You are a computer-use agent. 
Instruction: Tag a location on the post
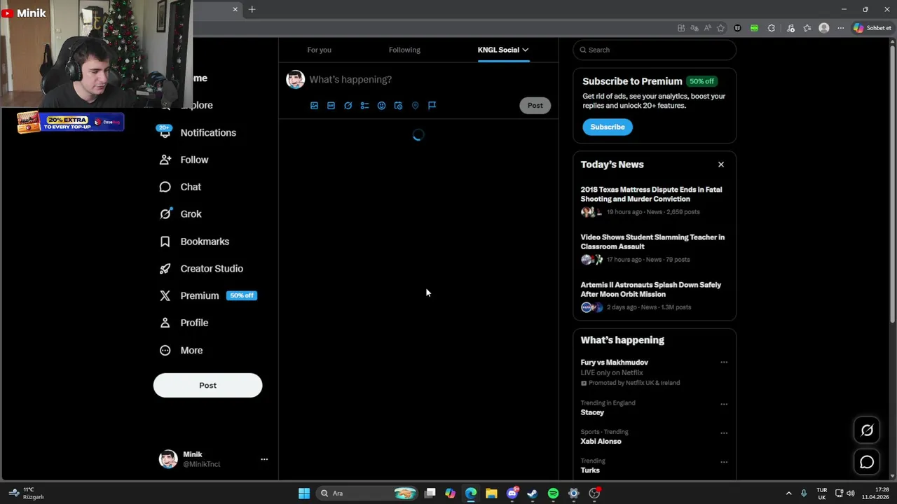pos(415,106)
